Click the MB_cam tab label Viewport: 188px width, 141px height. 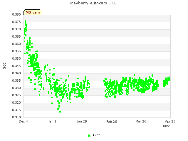click(x=33, y=12)
